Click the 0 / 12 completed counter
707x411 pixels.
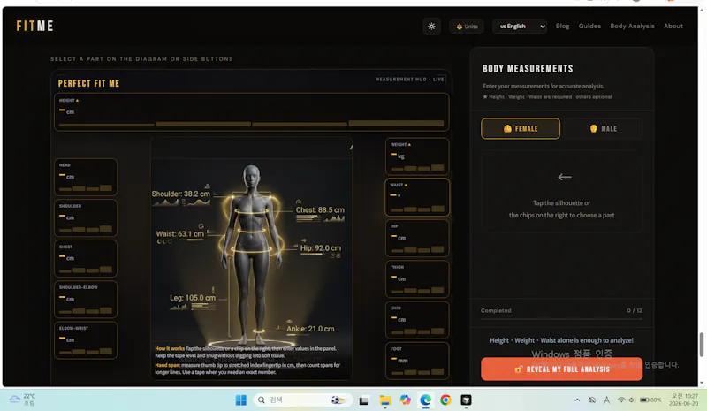pos(634,310)
